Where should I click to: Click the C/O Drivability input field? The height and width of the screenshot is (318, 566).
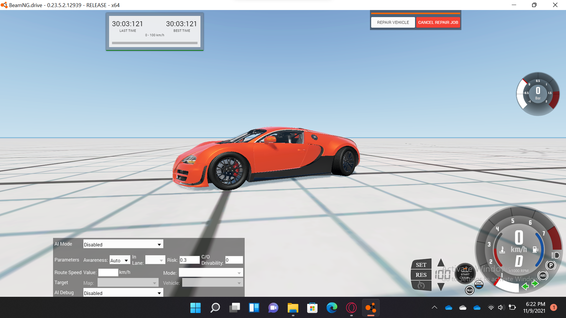[x=234, y=260]
